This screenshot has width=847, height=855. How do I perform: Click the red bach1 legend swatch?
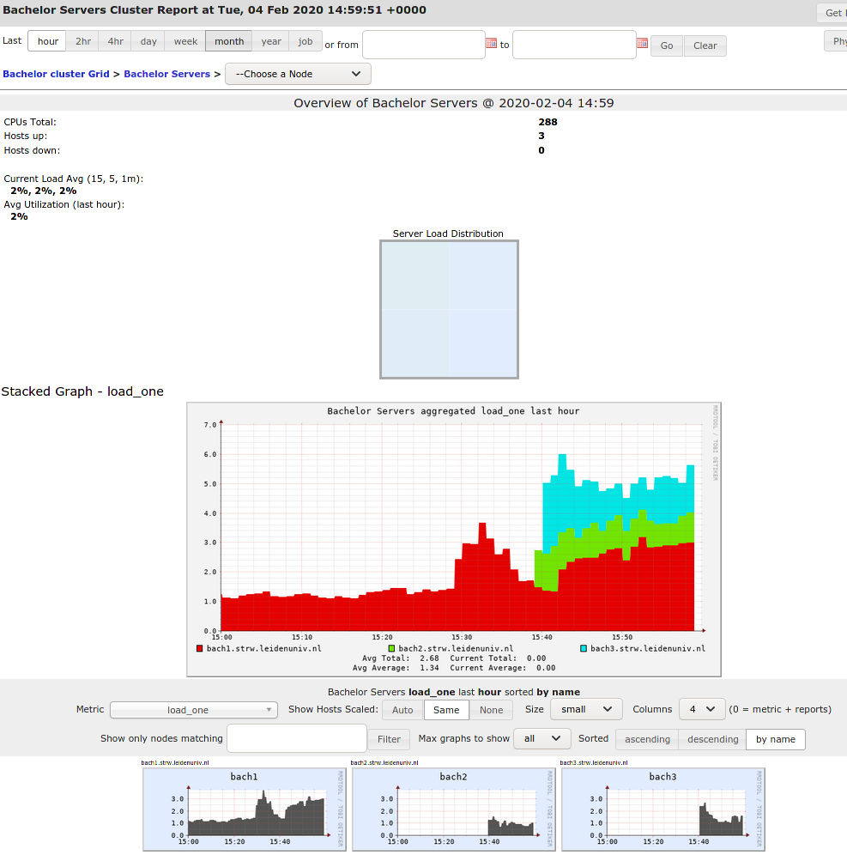click(x=200, y=649)
